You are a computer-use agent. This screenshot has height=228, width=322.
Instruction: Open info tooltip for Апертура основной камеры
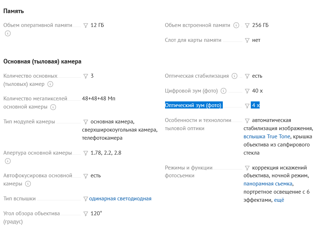[8, 161]
